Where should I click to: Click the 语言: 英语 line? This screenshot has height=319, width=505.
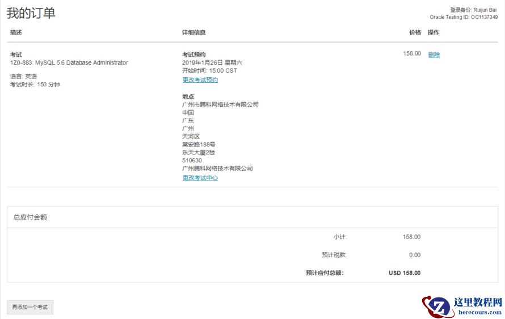click(23, 76)
